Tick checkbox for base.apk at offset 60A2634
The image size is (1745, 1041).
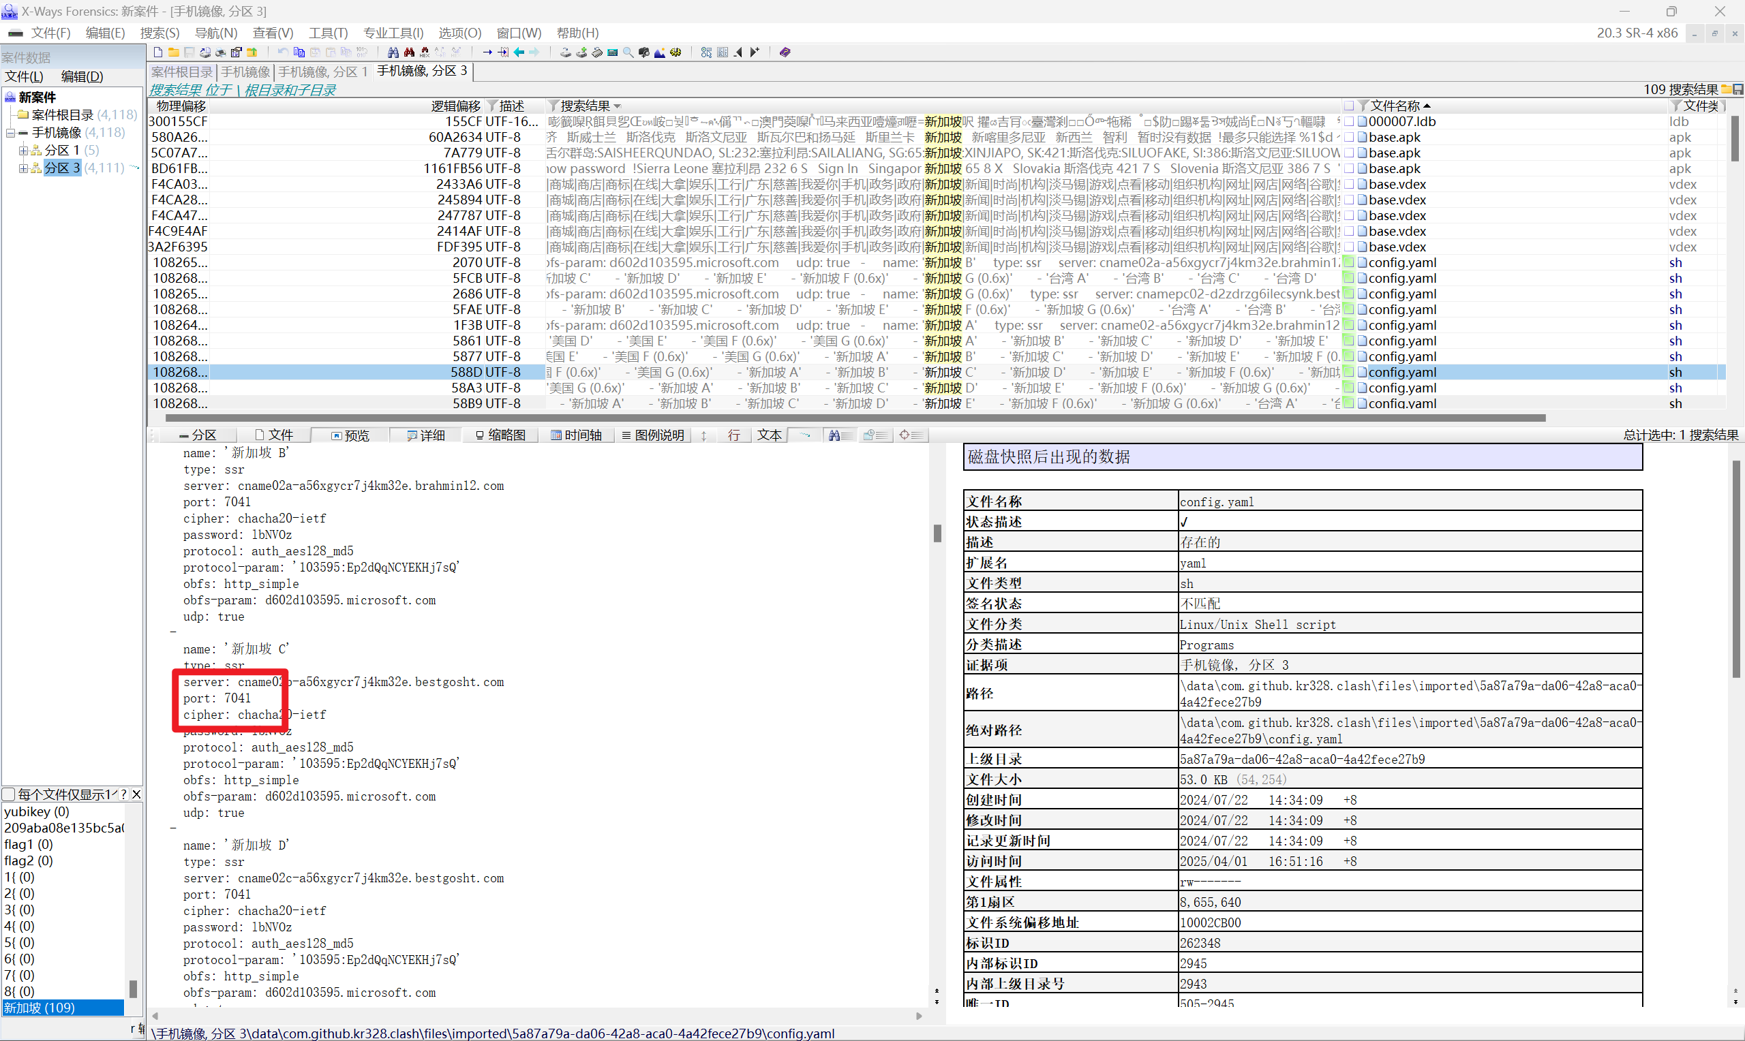(x=1348, y=138)
